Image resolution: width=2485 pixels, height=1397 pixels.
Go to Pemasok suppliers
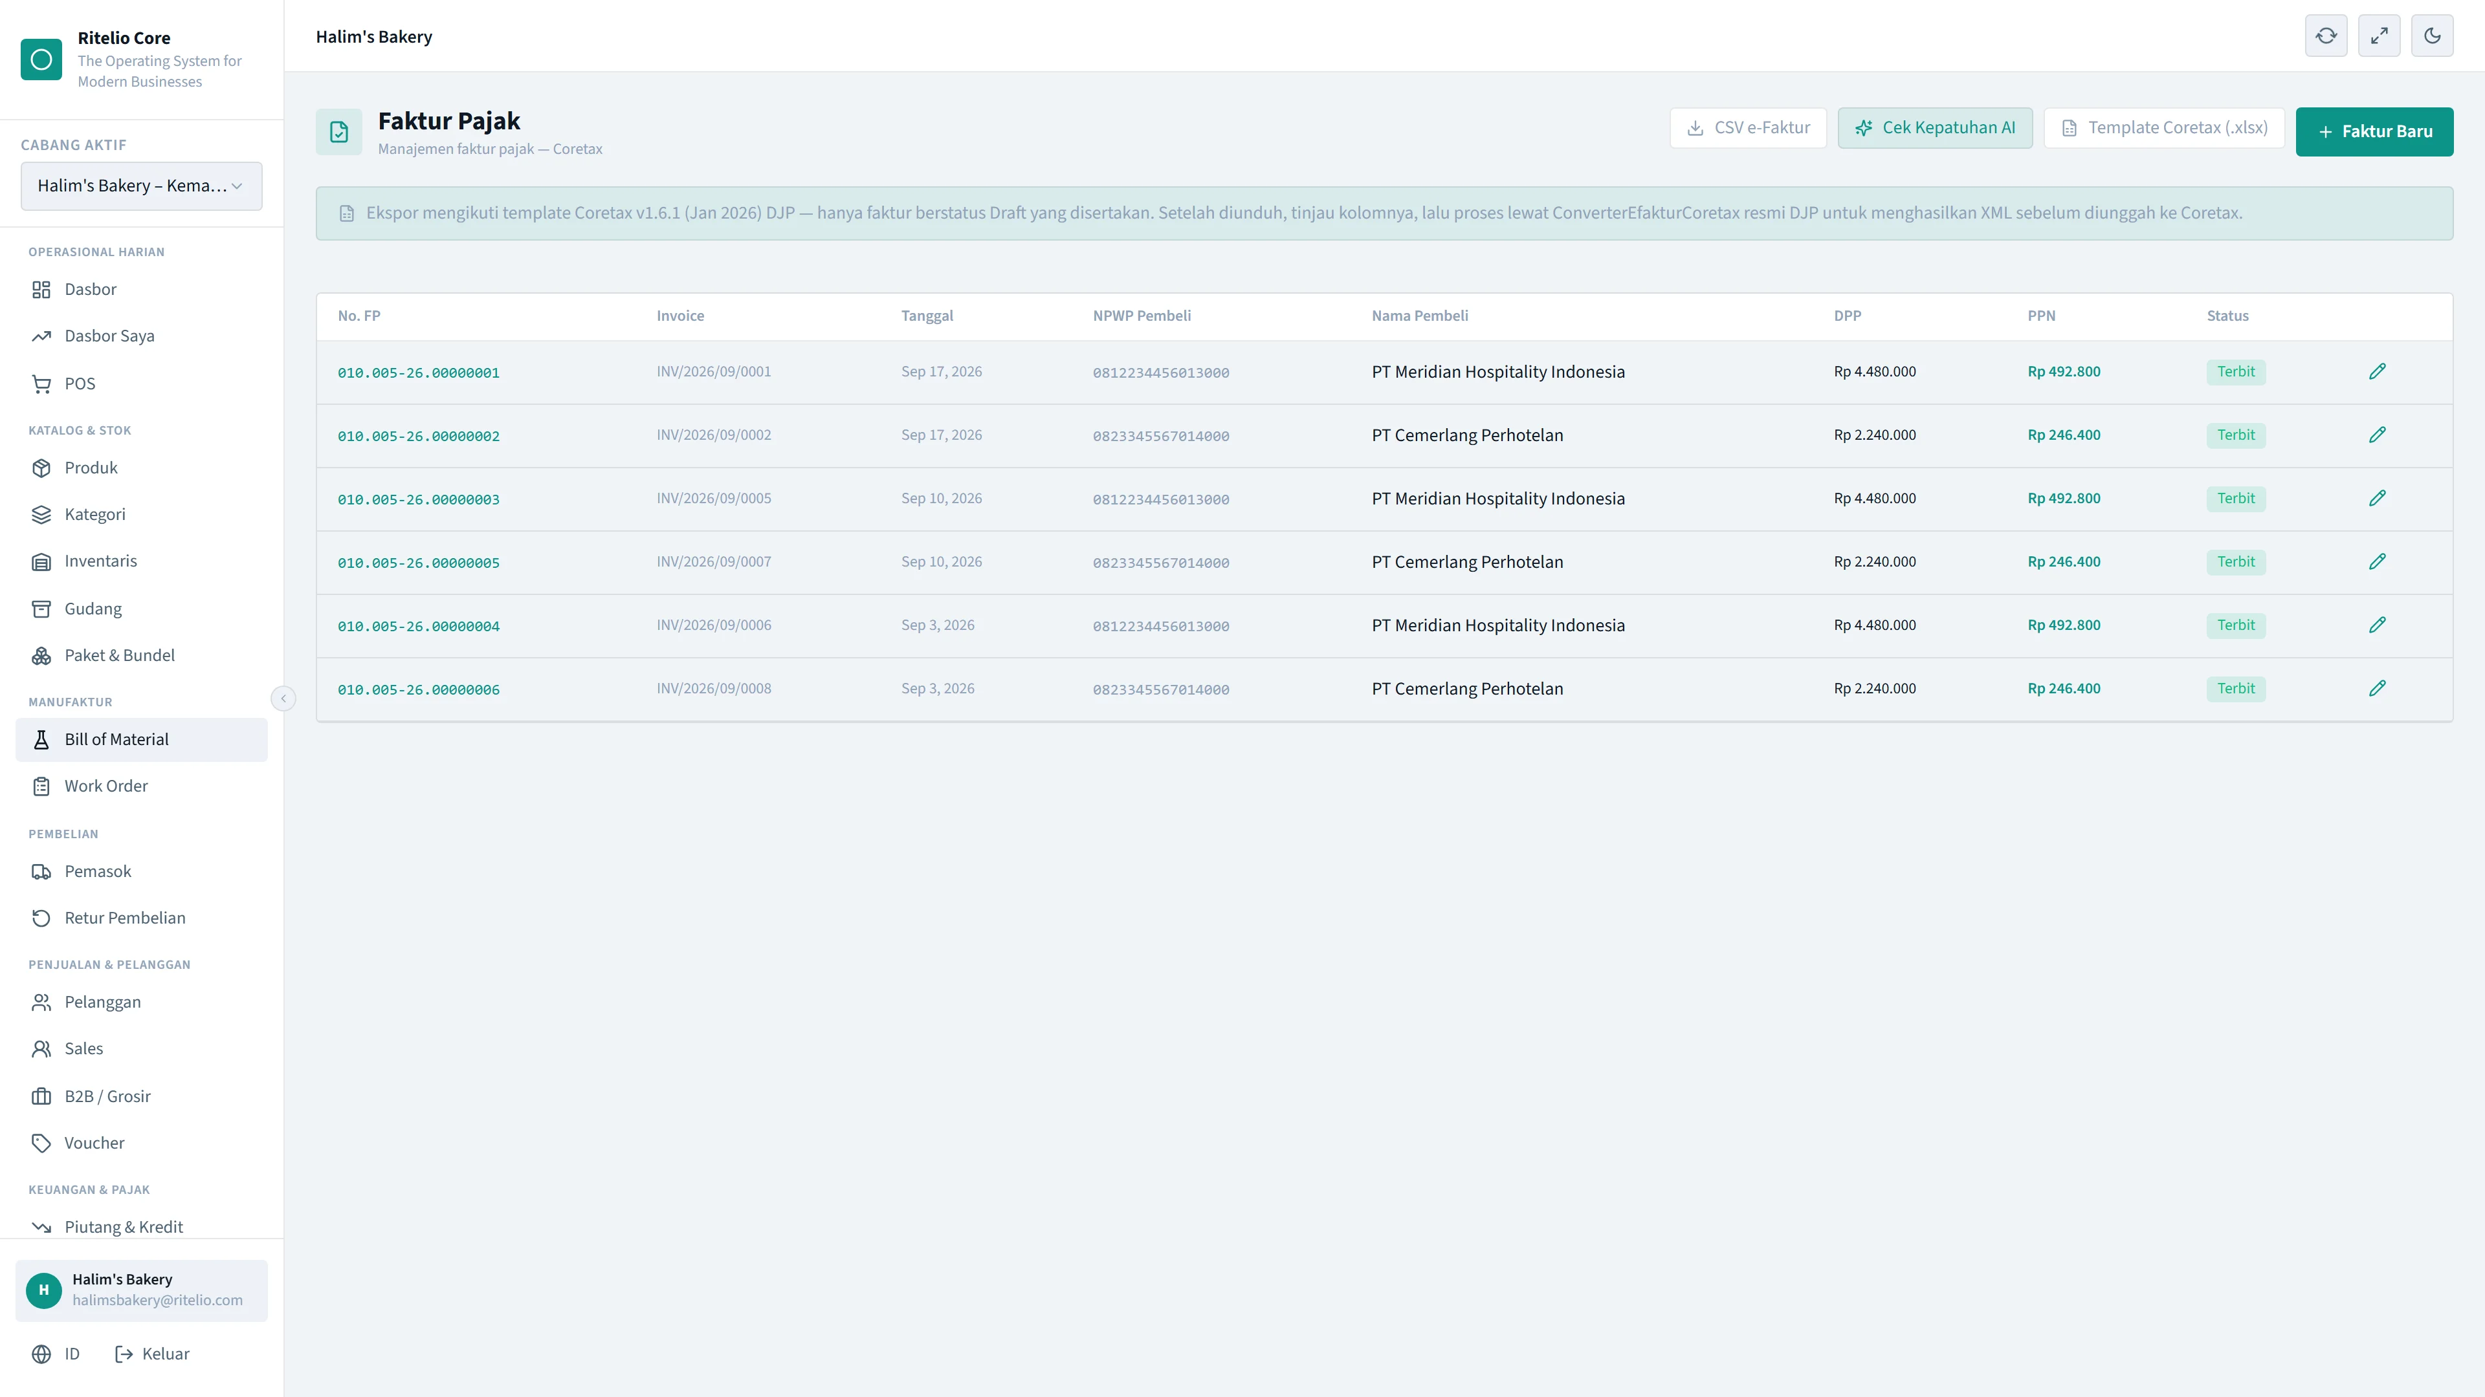click(141, 872)
